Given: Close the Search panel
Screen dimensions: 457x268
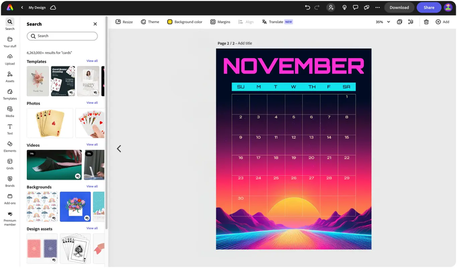Looking at the screenshot, I should pos(95,24).
